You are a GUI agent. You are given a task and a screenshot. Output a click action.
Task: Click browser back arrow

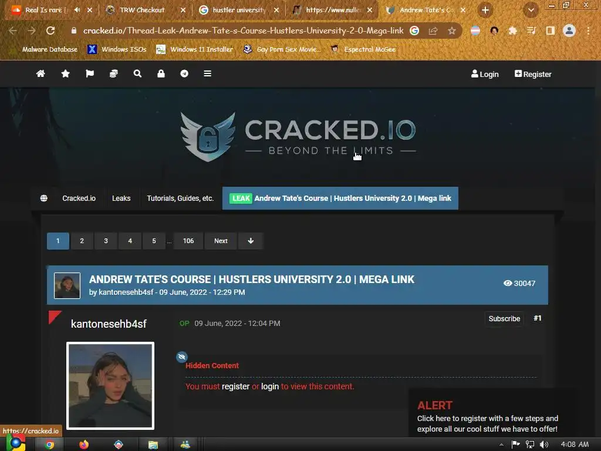click(12, 31)
